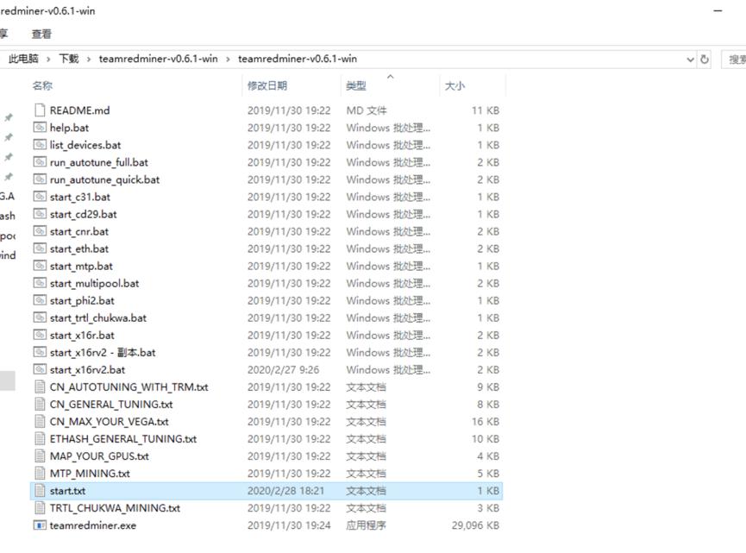The height and width of the screenshot is (553, 746).
Task: Click the start.txt document icon
Action: pos(40,491)
